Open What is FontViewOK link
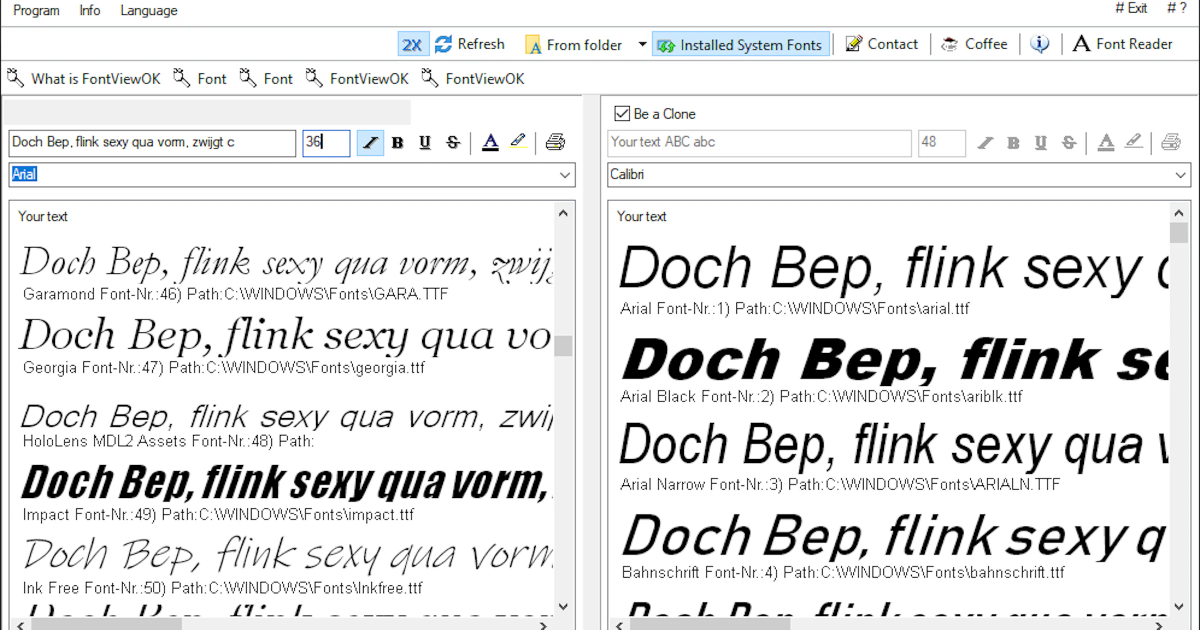1200x630 pixels. click(84, 78)
